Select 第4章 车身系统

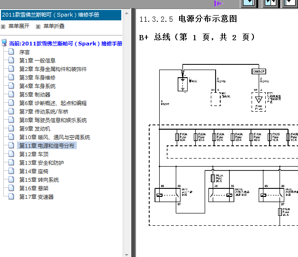(37, 86)
